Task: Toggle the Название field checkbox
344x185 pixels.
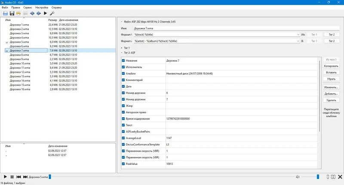Action: (x=123, y=61)
